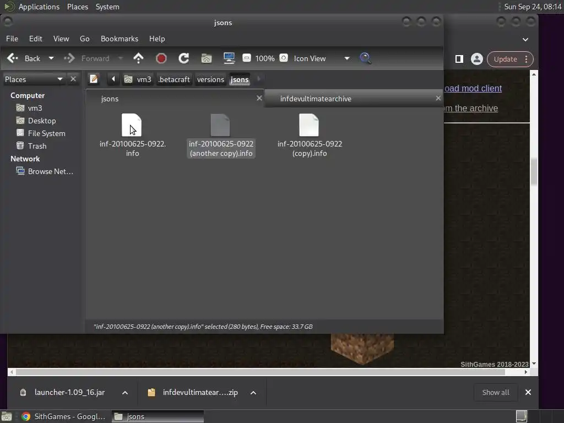Open the Icon View dropdown
Image resolution: width=564 pixels, height=423 pixels.
click(321, 58)
